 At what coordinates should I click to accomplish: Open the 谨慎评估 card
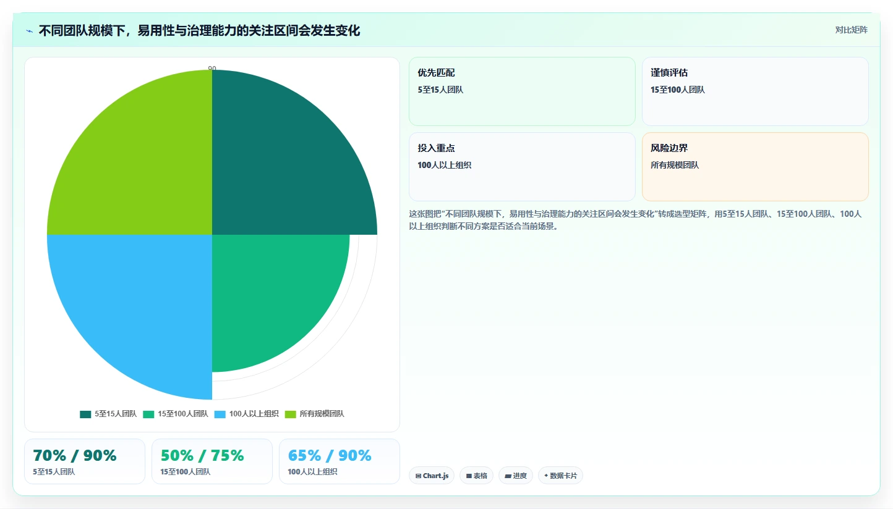pyautogui.click(x=755, y=91)
